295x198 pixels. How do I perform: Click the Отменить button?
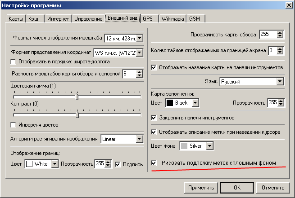coord(274,187)
